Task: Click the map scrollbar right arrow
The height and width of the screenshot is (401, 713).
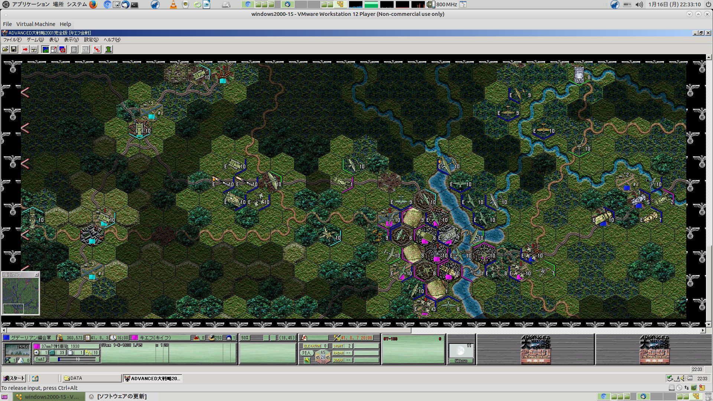Action: (x=703, y=330)
